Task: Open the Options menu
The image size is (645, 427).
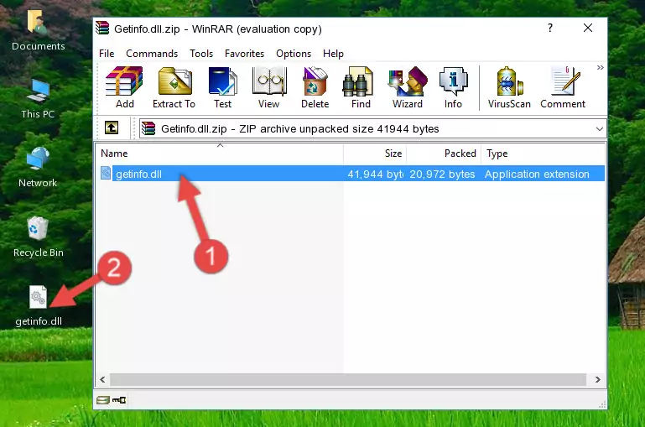Action: pos(294,54)
